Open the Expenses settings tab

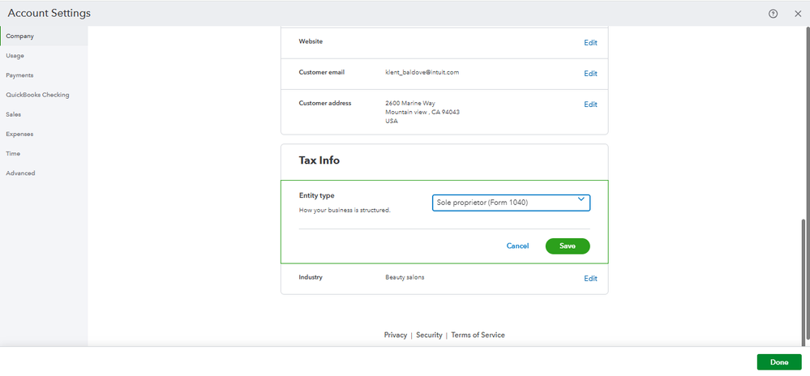pyautogui.click(x=19, y=134)
